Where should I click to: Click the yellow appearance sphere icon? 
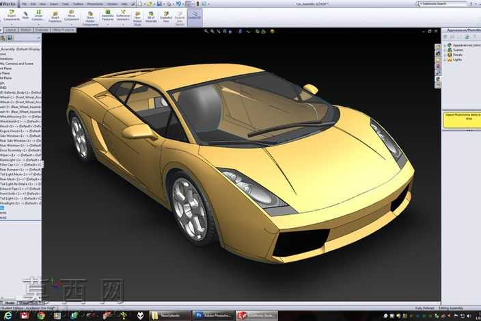pyautogui.click(x=272, y=31)
